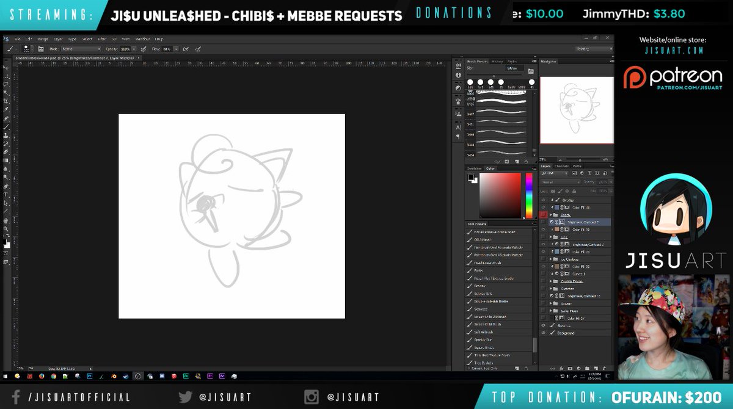Hide the Color Fill 11 layer
The height and width of the screenshot is (409, 733).
(543, 208)
